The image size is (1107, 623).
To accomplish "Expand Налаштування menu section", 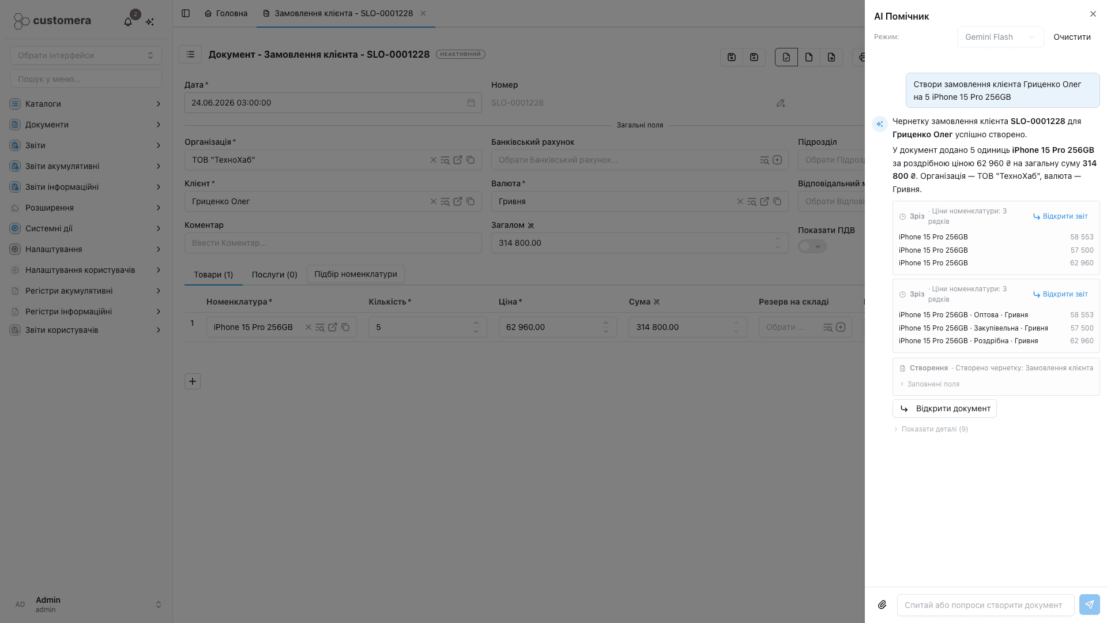I will click(x=85, y=249).
